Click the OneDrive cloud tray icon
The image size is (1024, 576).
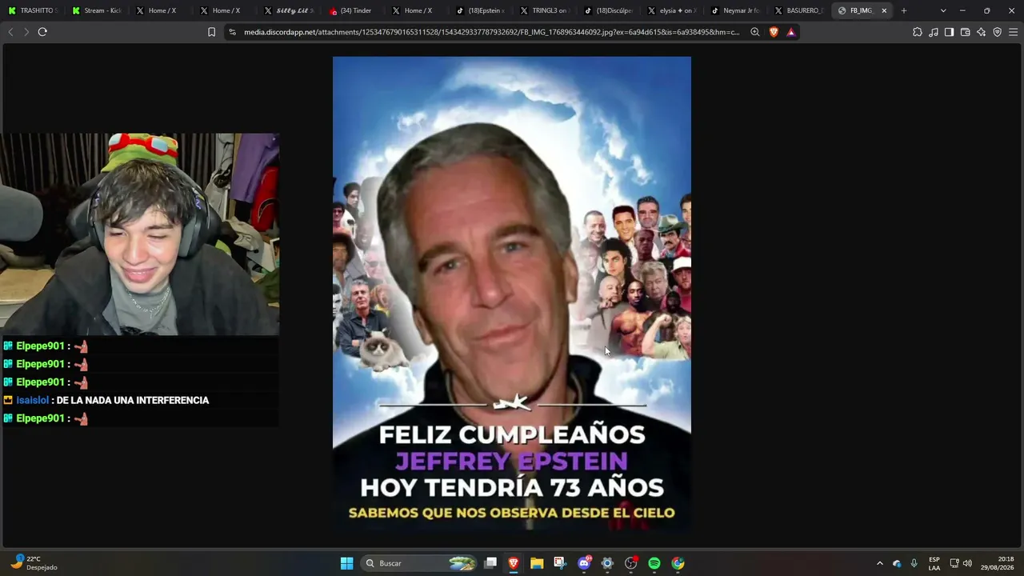coord(897,563)
